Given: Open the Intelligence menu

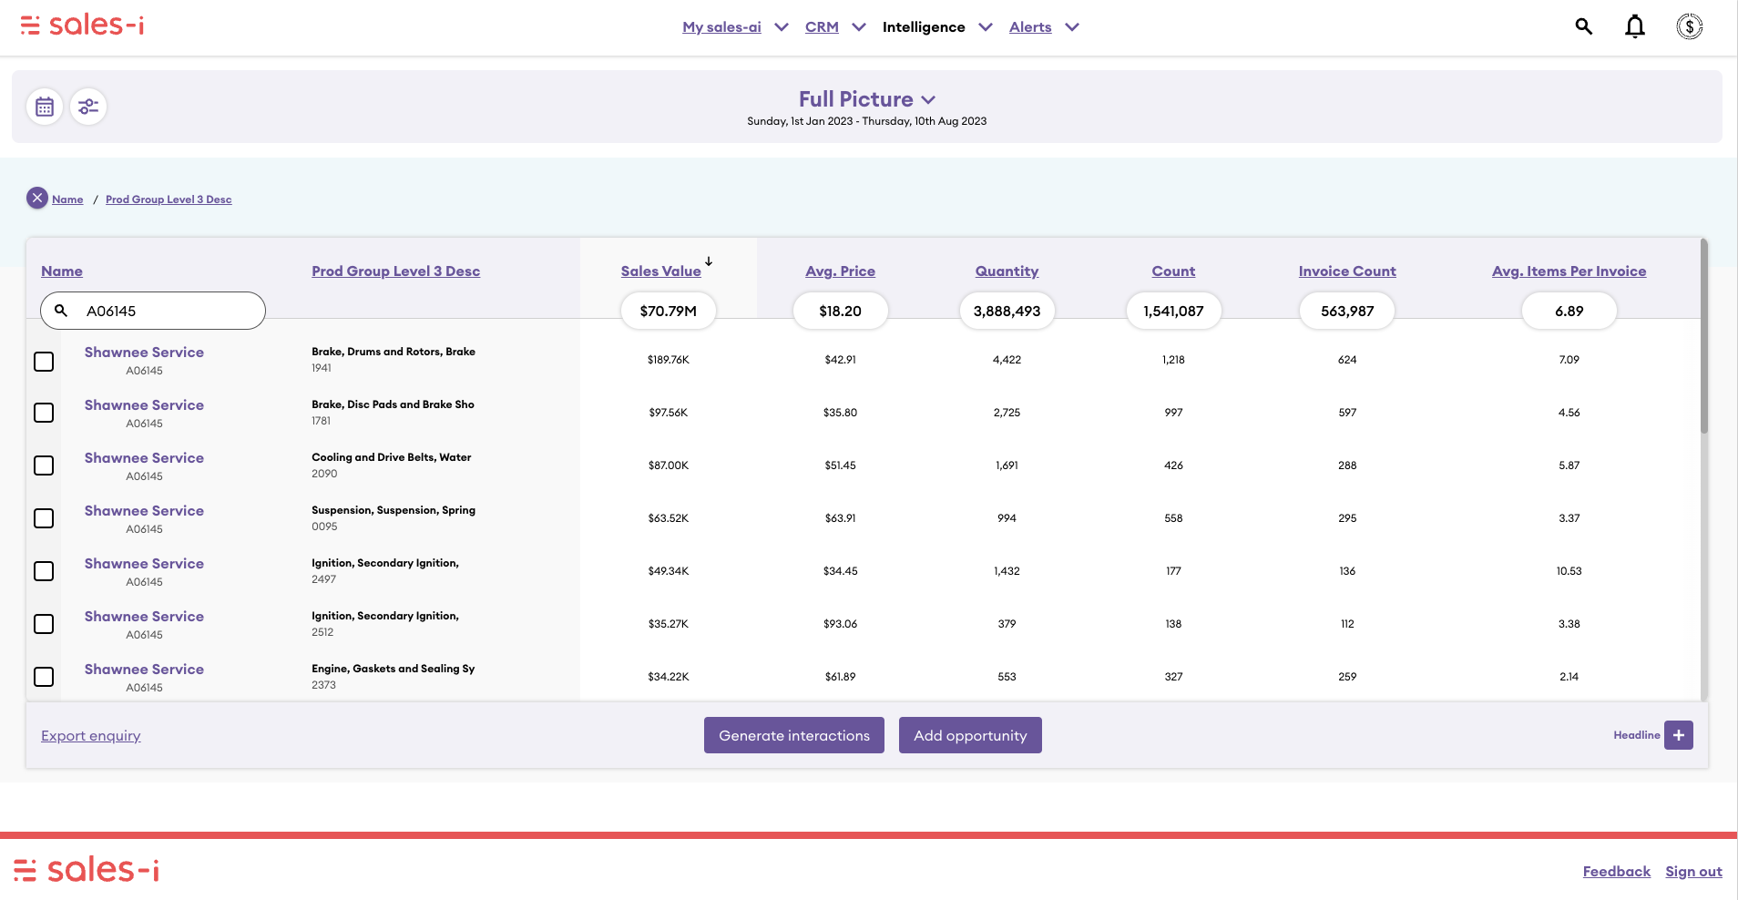Looking at the screenshot, I should [923, 27].
